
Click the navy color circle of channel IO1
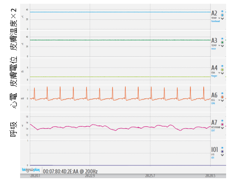point(222,152)
